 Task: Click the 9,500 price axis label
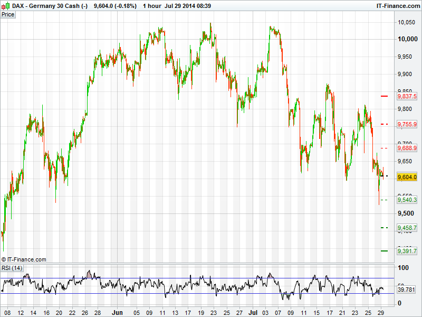(x=406, y=213)
